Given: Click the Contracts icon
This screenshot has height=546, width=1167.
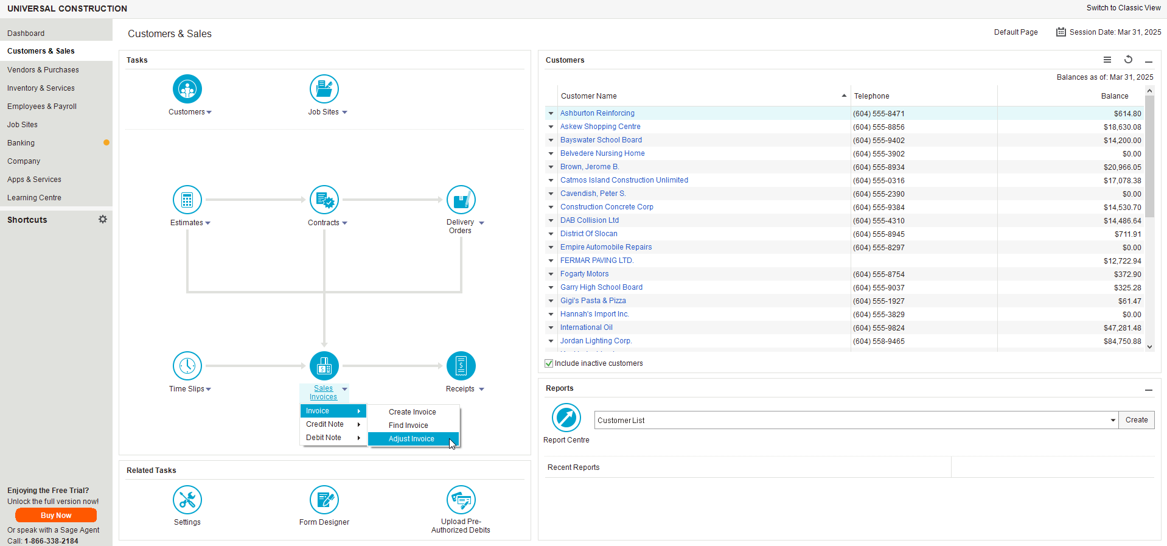Looking at the screenshot, I should [x=324, y=200].
